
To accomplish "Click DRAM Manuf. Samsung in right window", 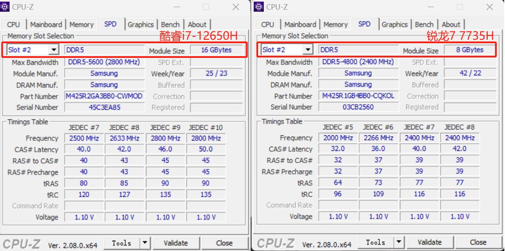I will [x=358, y=84].
